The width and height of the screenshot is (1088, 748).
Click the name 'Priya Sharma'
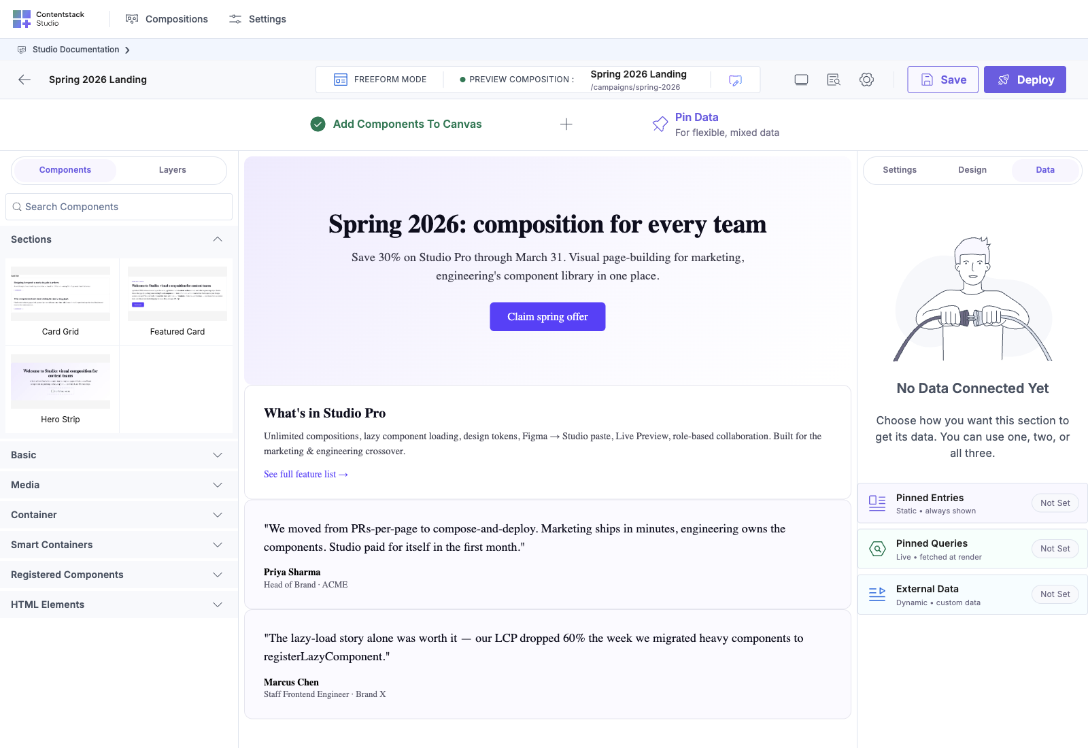[x=292, y=573]
